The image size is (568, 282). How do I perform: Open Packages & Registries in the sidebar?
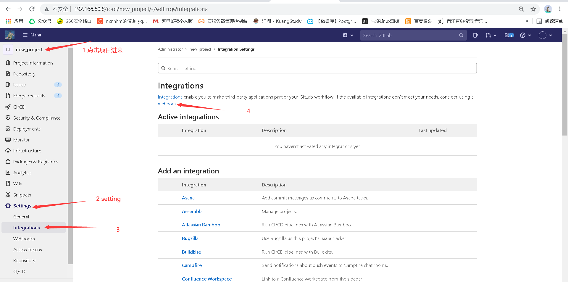click(x=36, y=162)
